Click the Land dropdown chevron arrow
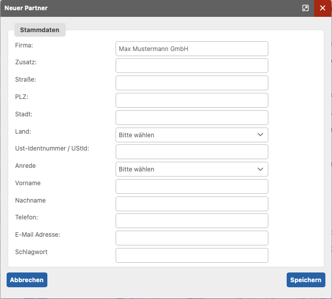332x299 pixels. pyautogui.click(x=260, y=135)
